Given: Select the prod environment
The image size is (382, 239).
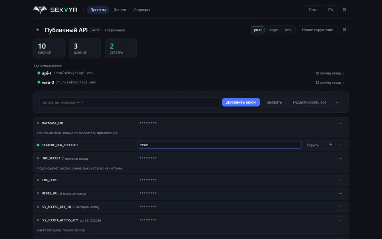Looking at the screenshot, I should point(258,30).
